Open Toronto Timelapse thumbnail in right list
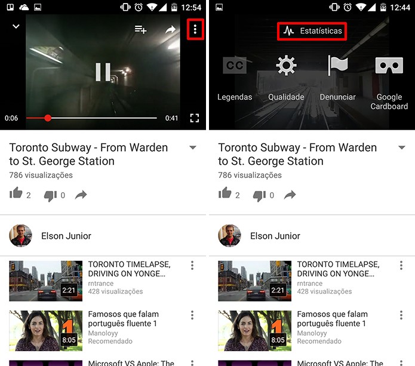The image size is (415, 366). (254, 281)
